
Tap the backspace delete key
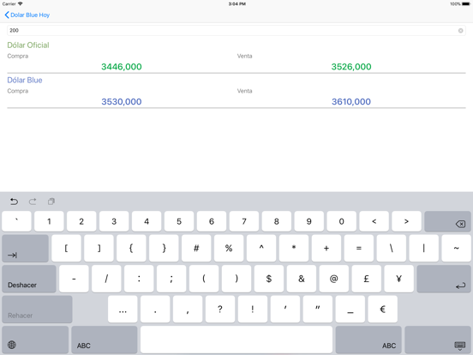[447, 221]
